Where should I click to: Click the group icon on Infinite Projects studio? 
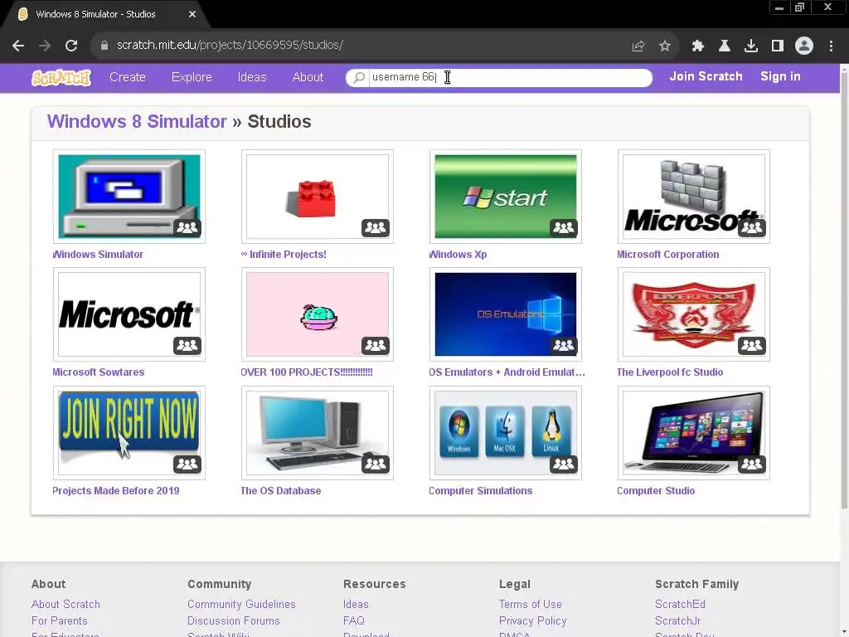[x=376, y=227]
